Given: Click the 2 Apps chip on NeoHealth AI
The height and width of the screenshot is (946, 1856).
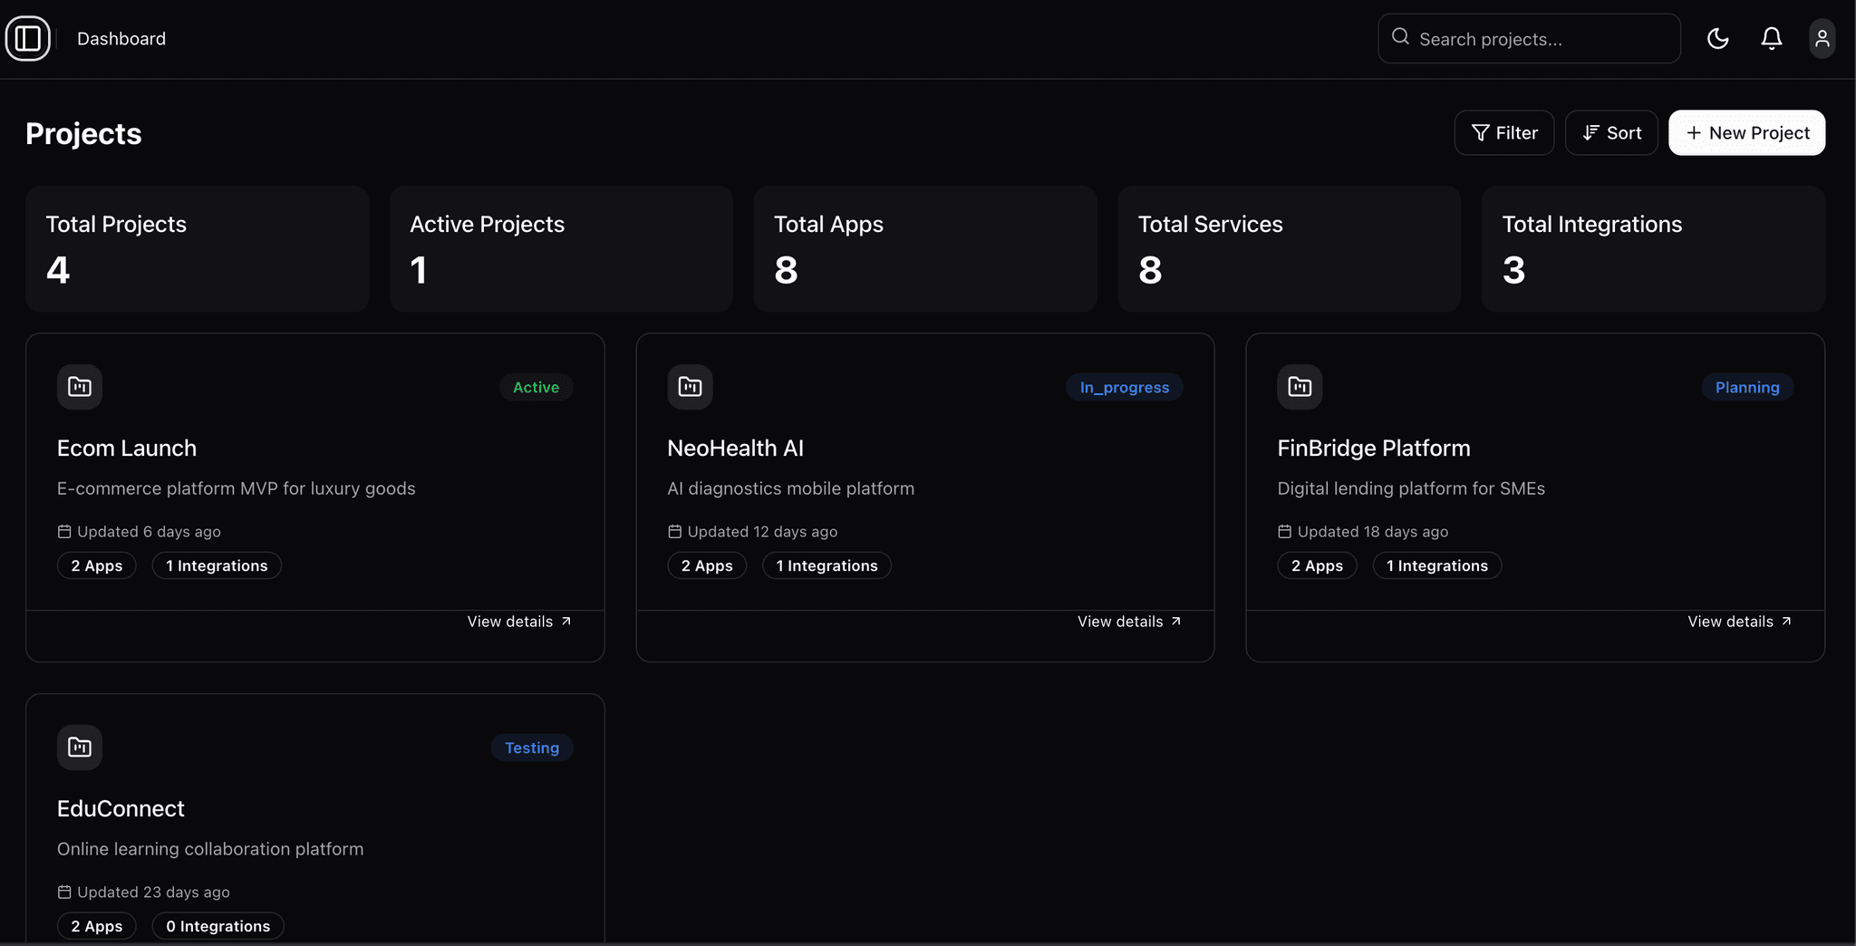Looking at the screenshot, I should (x=707, y=565).
